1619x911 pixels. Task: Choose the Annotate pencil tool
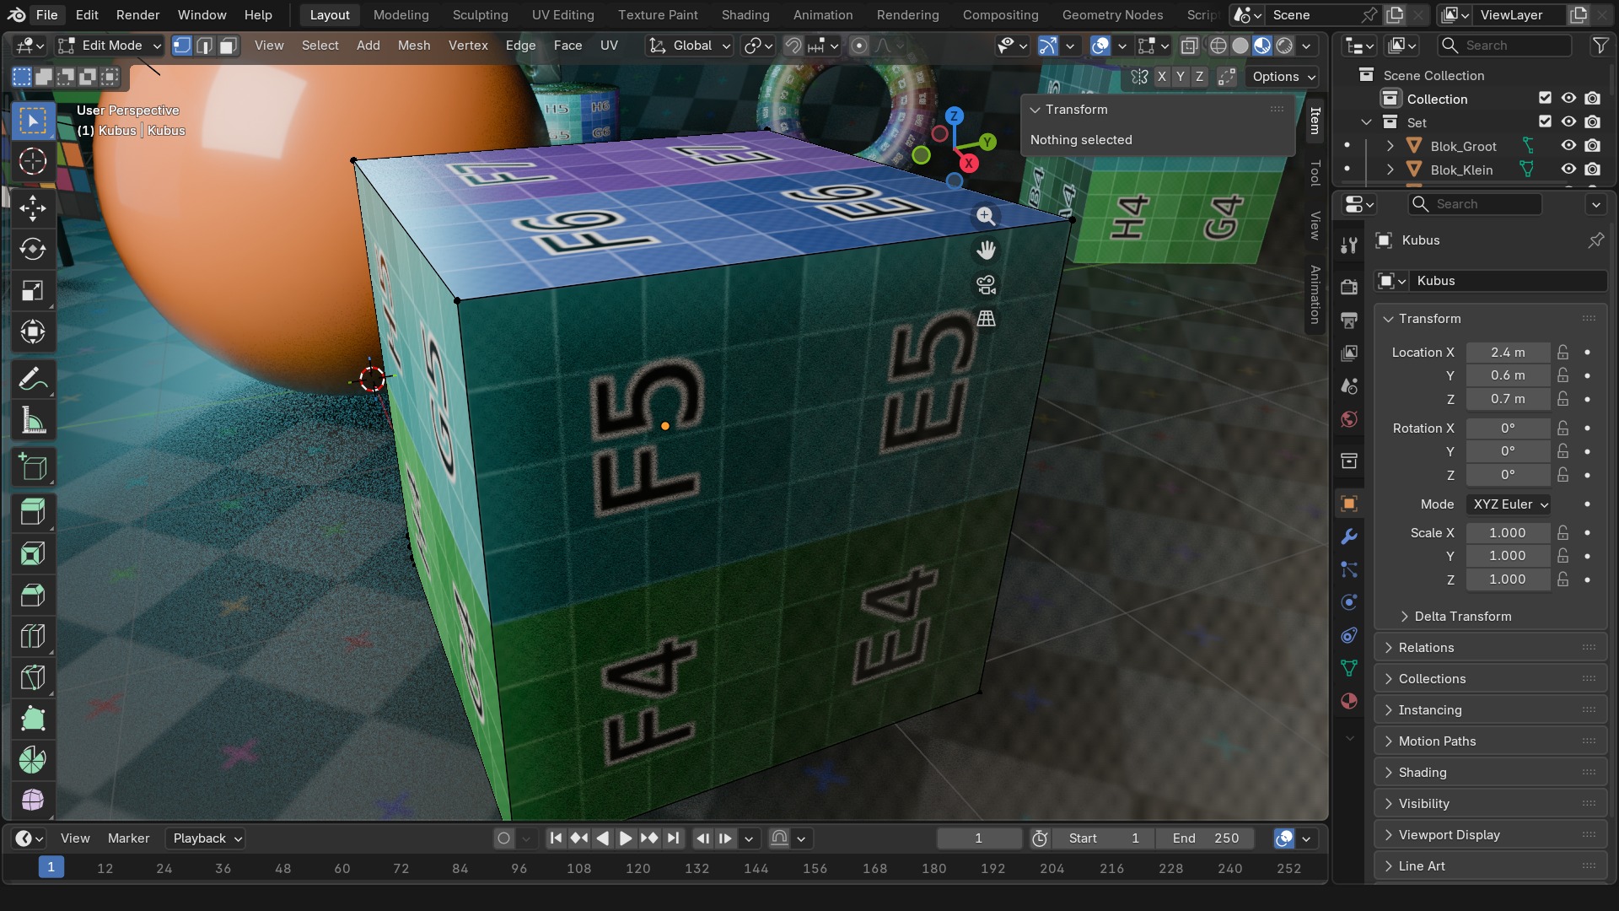(x=33, y=380)
